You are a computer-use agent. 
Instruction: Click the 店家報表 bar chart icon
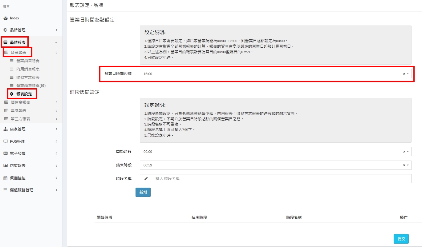(x=5, y=166)
